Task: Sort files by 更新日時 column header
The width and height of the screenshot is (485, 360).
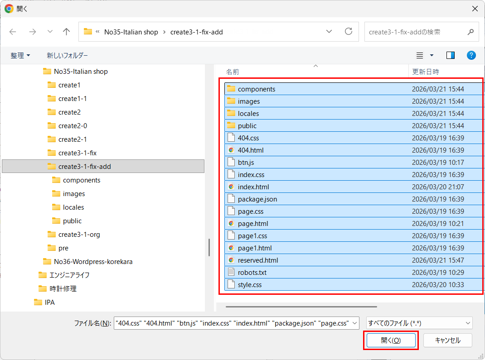Action: [425, 72]
